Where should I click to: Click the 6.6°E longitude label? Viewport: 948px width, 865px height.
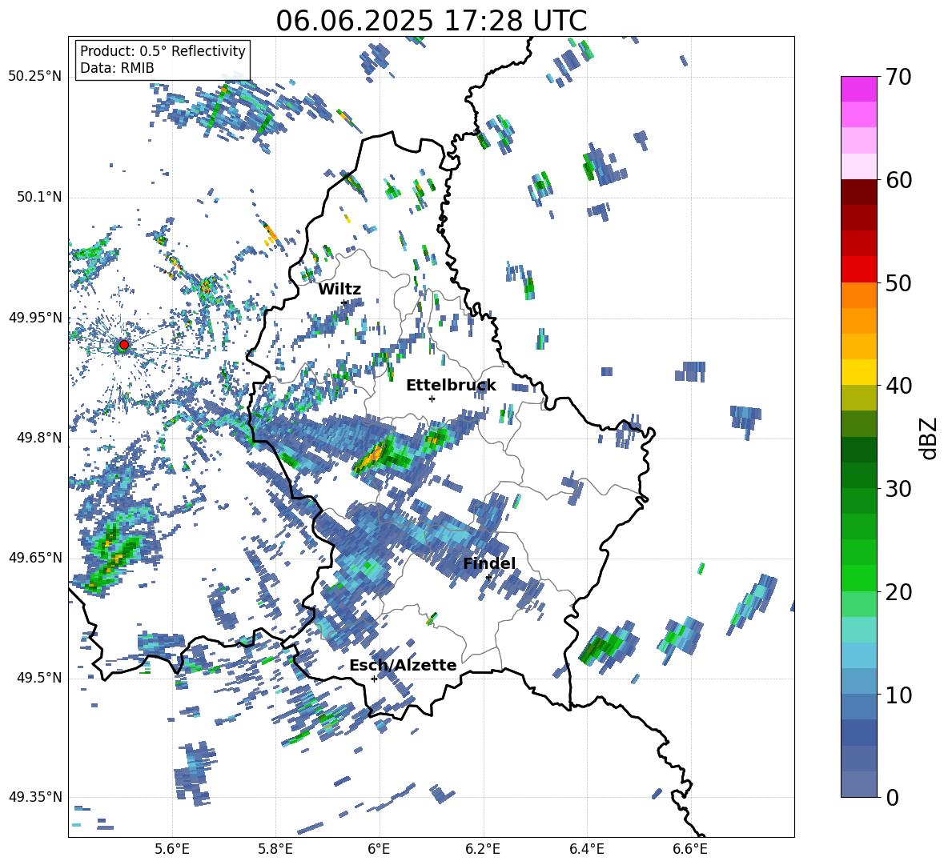coord(690,849)
